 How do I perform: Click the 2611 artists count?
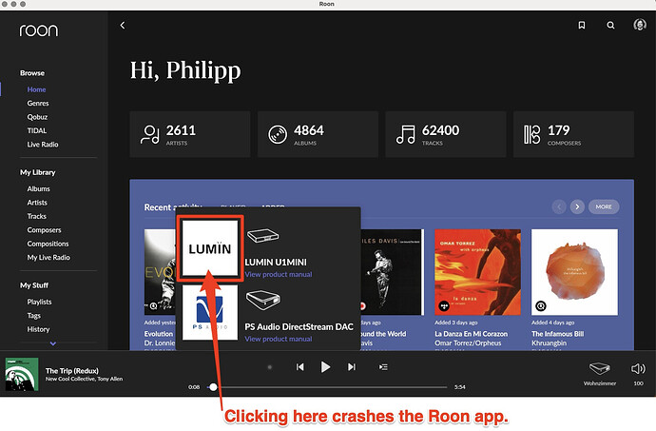pos(181,130)
